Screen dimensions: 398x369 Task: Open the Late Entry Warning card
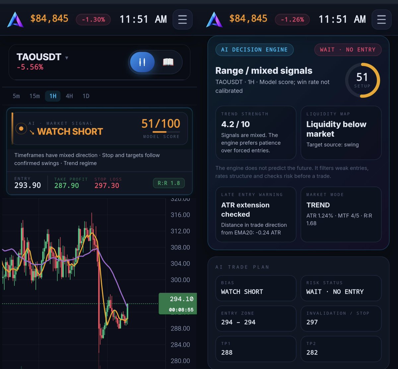click(x=256, y=214)
